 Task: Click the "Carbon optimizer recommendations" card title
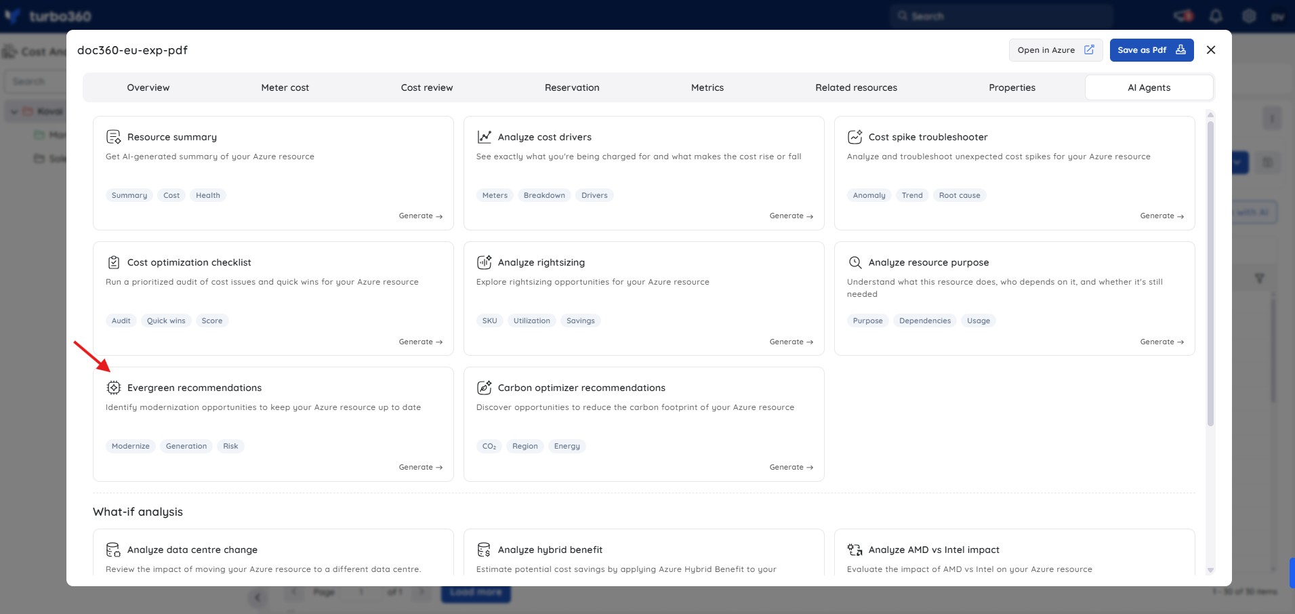coord(581,388)
